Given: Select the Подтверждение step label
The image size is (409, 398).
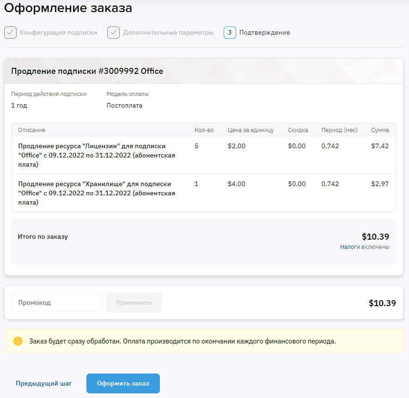Looking at the screenshot, I should (x=264, y=33).
